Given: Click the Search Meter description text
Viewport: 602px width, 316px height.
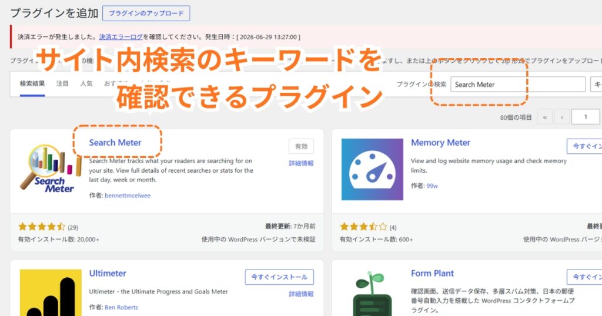Looking at the screenshot, I should click(x=171, y=170).
